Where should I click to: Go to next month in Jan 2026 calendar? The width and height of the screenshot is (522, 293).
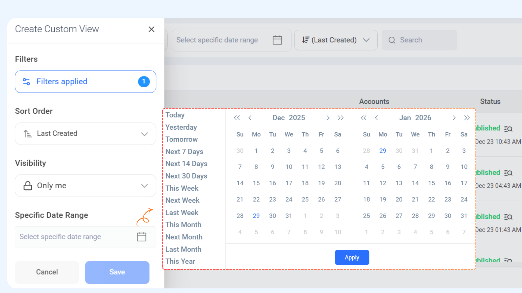coord(454,118)
